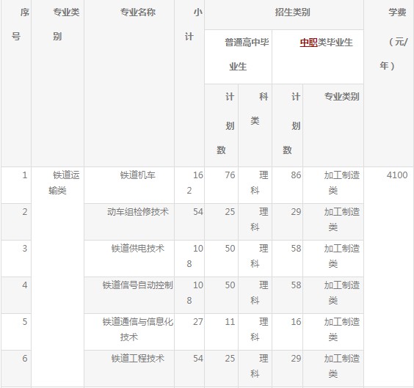The width and height of the screenshot is (414, 388).
Task: Select the 铁道通信与信息化技术 cell
Action: pyautogui.click(x=129, y=332)
